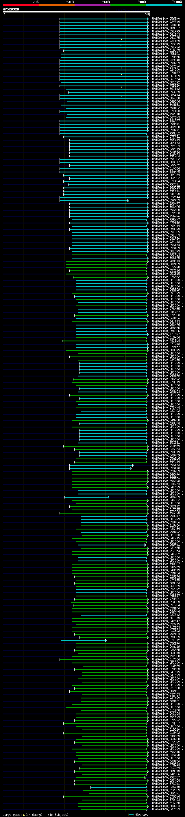185x817 pixels.
Task: Select hit label UniRef100_B0X405
Action: pyautogui.click(x=166, y=512)
